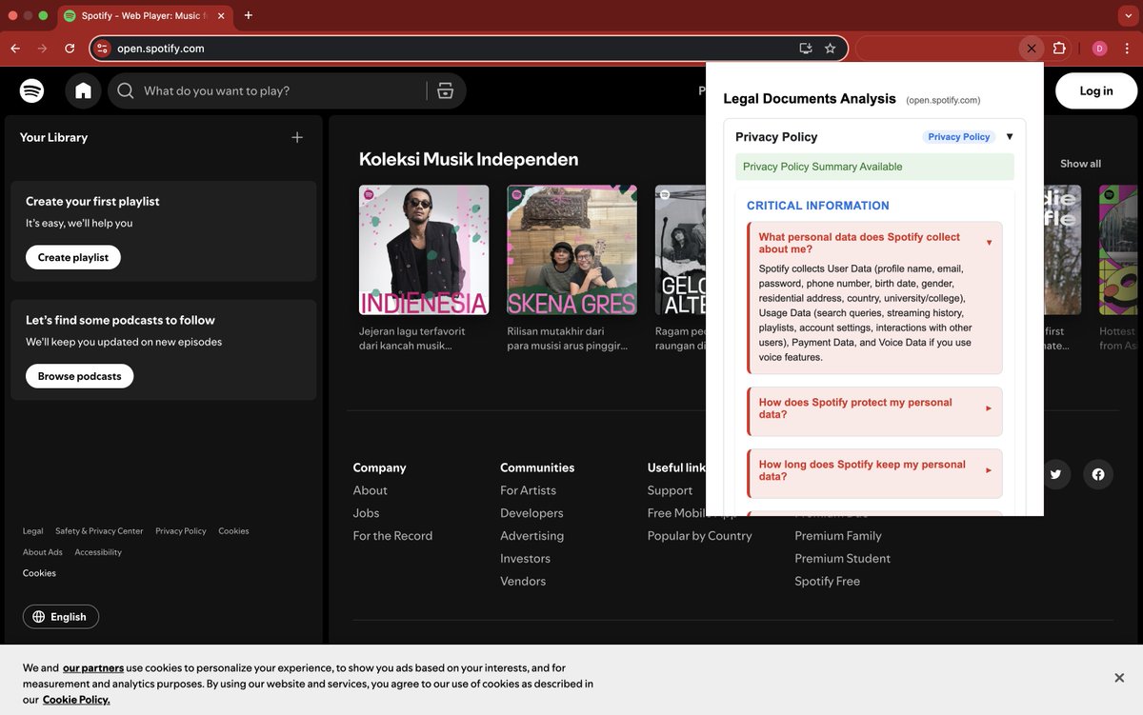Select the Home icon
This screenshot has height=715, width=1143.
click(x=83, y=90)
